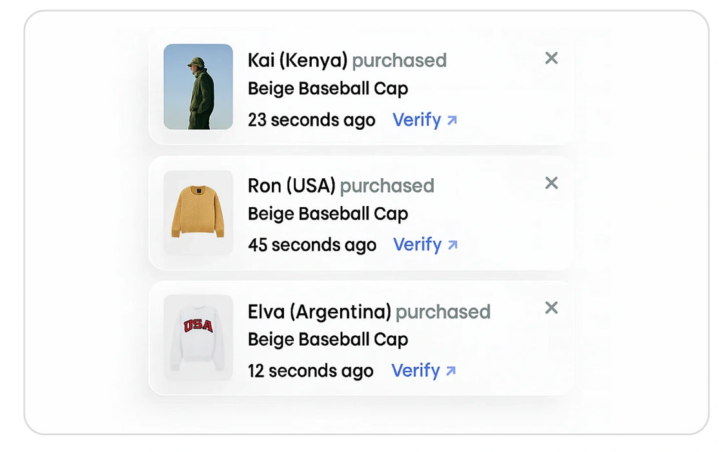Click the X icon on Ron's purchase popup

(551, 183)
